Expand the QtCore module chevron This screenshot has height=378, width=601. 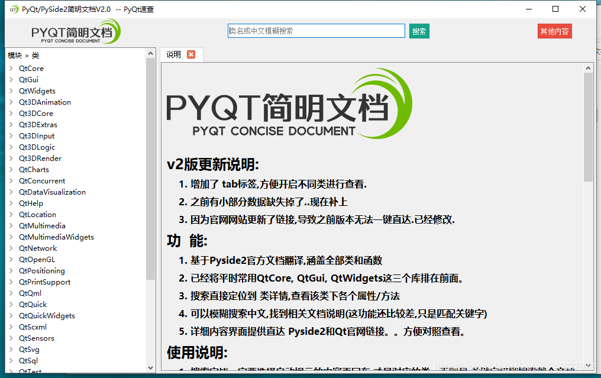[11, 68]
